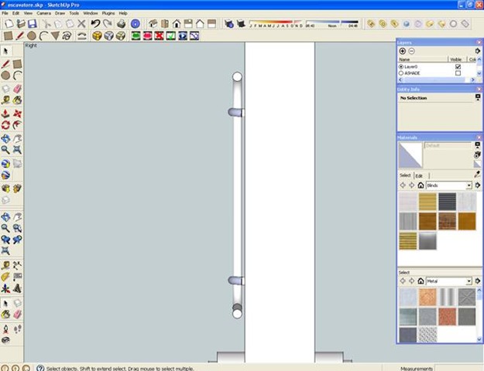The image size is (484, 371).
Task: Click the Add Layer plus icon
Action: [x=402, y=51]
